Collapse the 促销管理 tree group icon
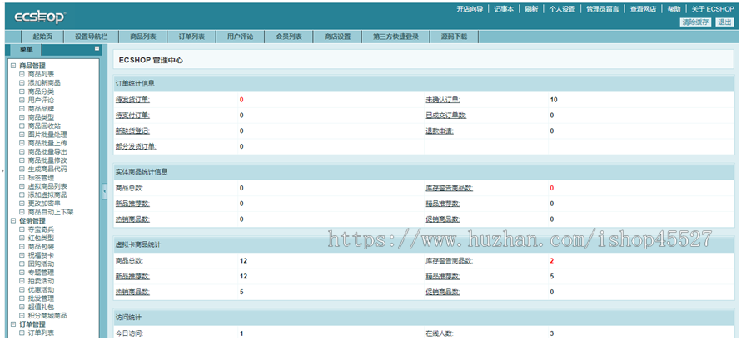The image size is (741, 340). pos(13,220)
